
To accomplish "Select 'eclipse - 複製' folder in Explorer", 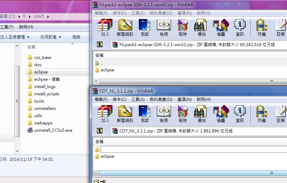I will click(x=47, y=79).
